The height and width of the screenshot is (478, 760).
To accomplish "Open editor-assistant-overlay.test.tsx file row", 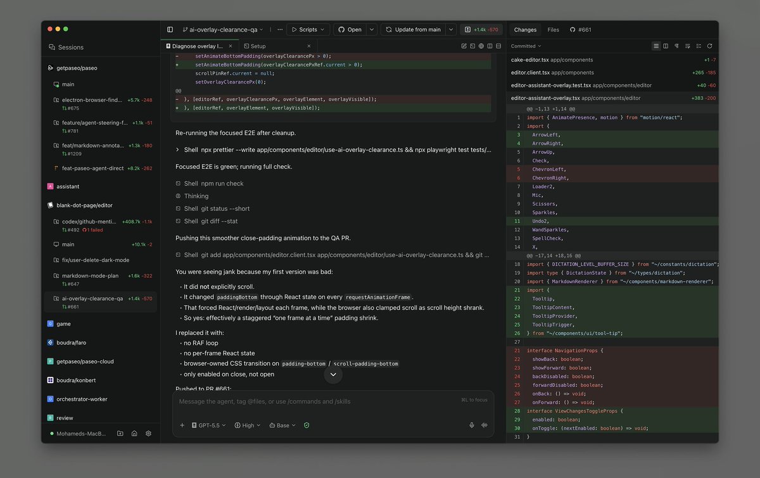I will tap(612, 85).
